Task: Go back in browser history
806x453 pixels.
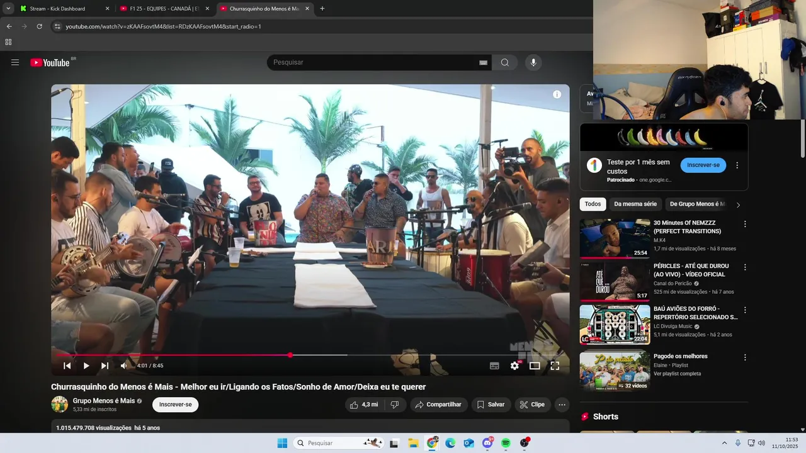Action: click(x=9, y=26)
